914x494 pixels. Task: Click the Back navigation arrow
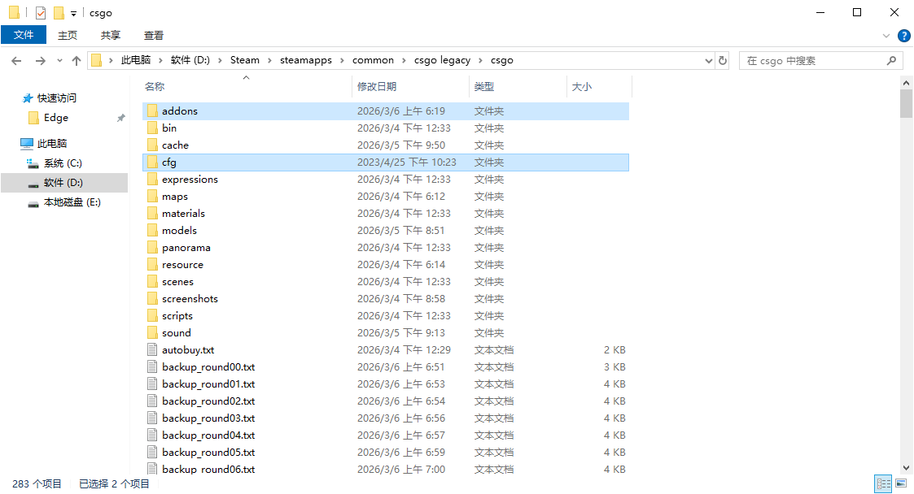[x=16, y=60]
